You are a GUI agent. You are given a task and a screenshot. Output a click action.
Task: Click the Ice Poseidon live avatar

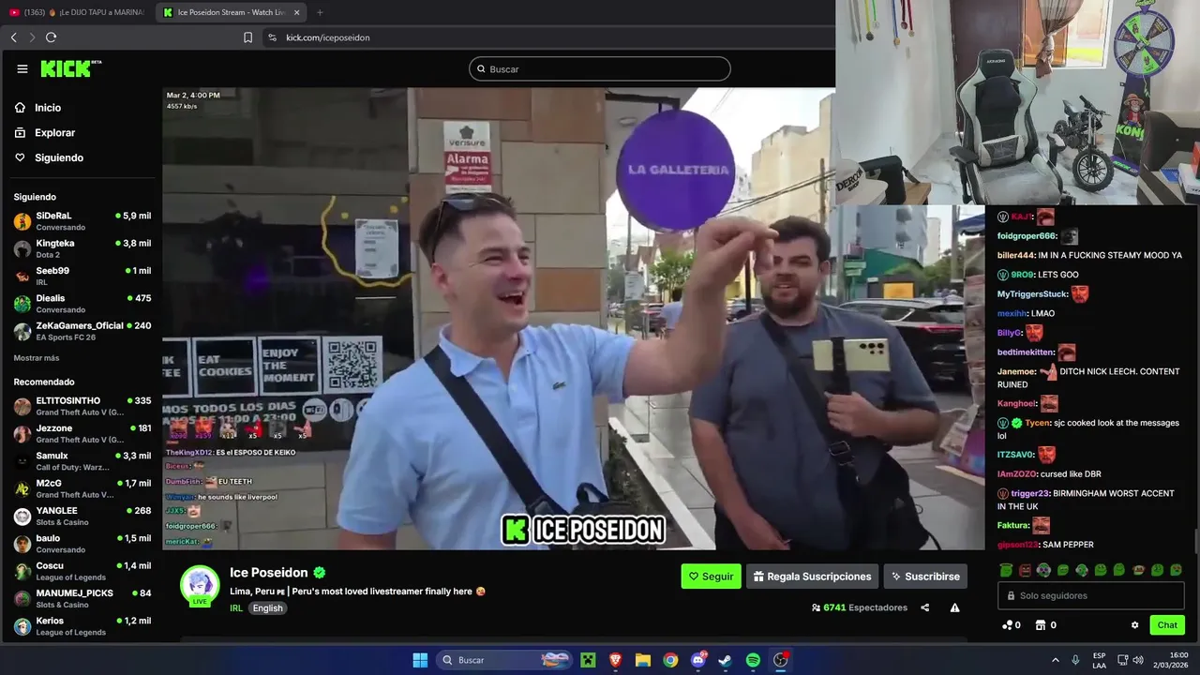pos(200,586)
